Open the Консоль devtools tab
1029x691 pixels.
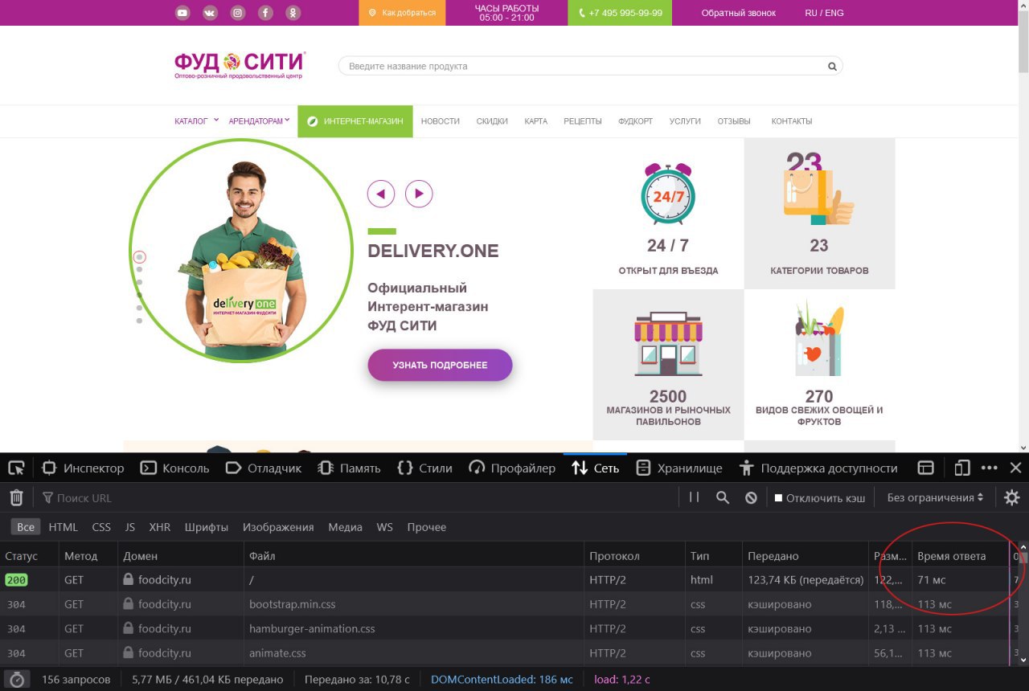pyautogui.click(x=174, y=468)
